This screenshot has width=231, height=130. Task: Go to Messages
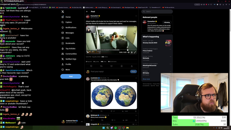click(68, 33)
